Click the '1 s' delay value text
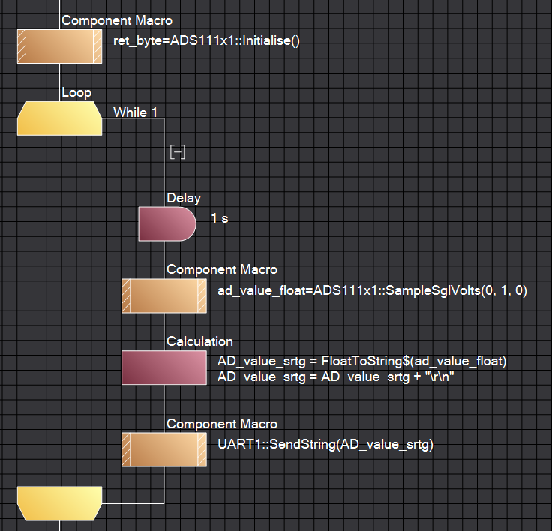This screenshot has height=531, width=552. [x=220, y=219]
